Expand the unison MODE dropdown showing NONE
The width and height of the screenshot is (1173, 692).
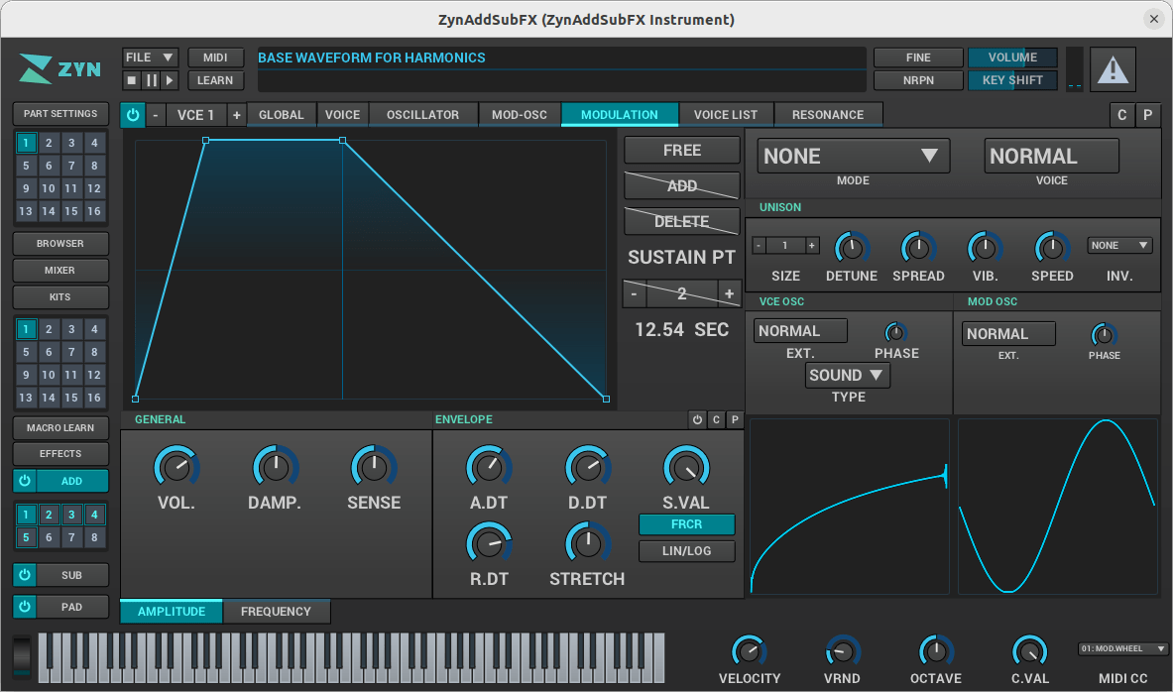click(x=853, y=156)
